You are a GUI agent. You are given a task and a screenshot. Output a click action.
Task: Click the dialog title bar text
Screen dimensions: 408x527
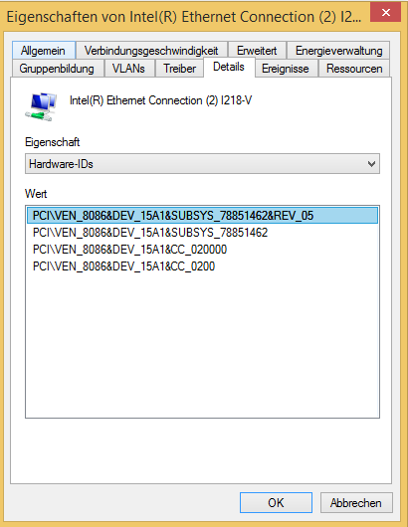[x=184, y=17]
